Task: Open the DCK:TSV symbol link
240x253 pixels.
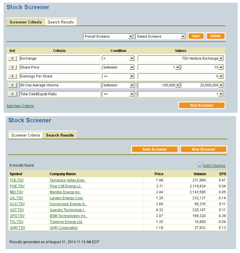Action: click(17, 204)
